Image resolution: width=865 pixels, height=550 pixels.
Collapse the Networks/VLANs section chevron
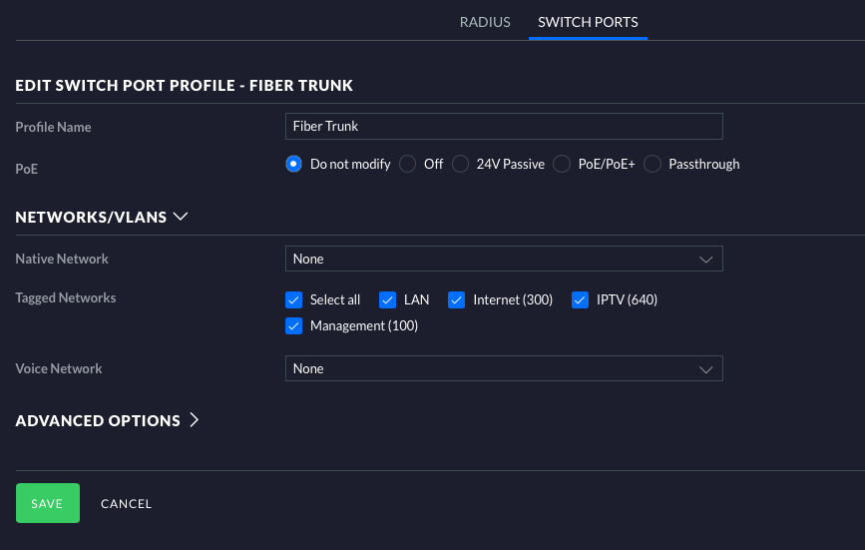(x=181, y=216)
